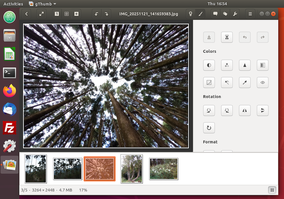Open the Adjust Colors tool with three dots

(x=227, y=65)
